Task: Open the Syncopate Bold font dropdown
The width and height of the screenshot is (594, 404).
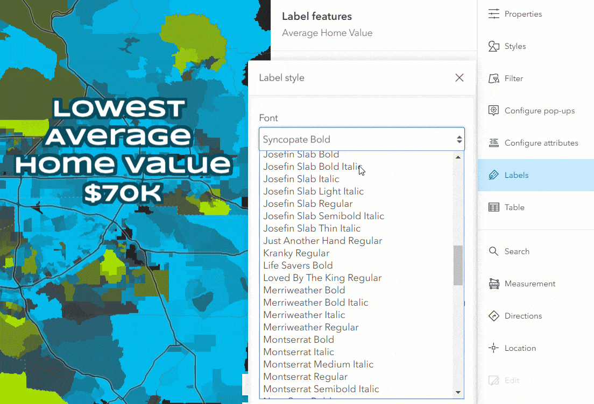Action: point(362,139)
